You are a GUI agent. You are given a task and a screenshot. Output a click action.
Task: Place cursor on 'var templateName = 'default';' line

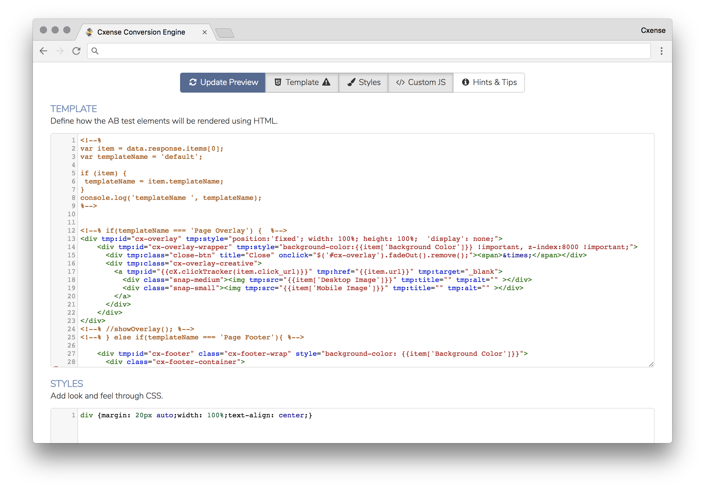141,157
